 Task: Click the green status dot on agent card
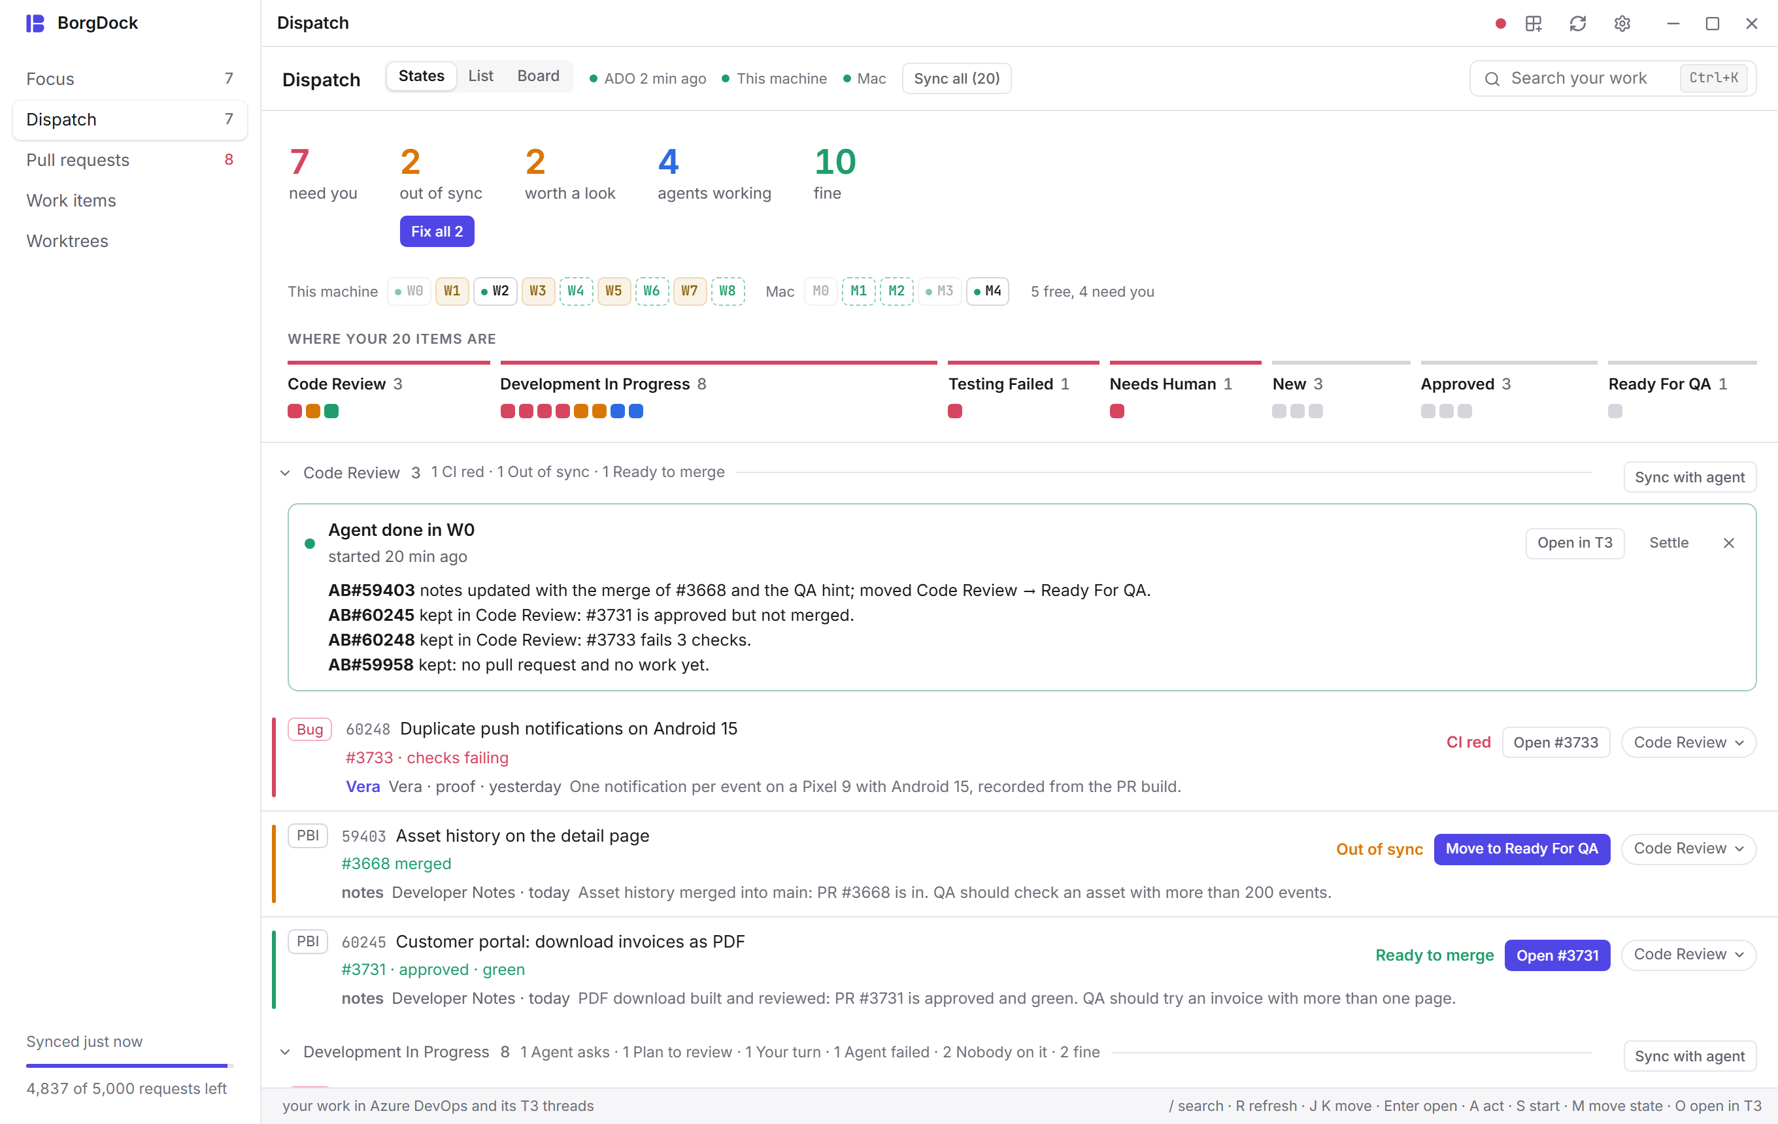pyautogui.click(x=309, y=544)
